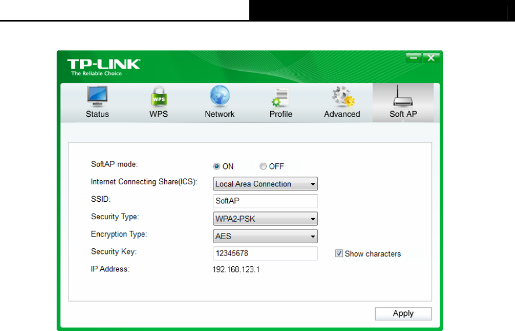Switch to the WPS tab label
This screenshot has height=331, width=515.
159,114
